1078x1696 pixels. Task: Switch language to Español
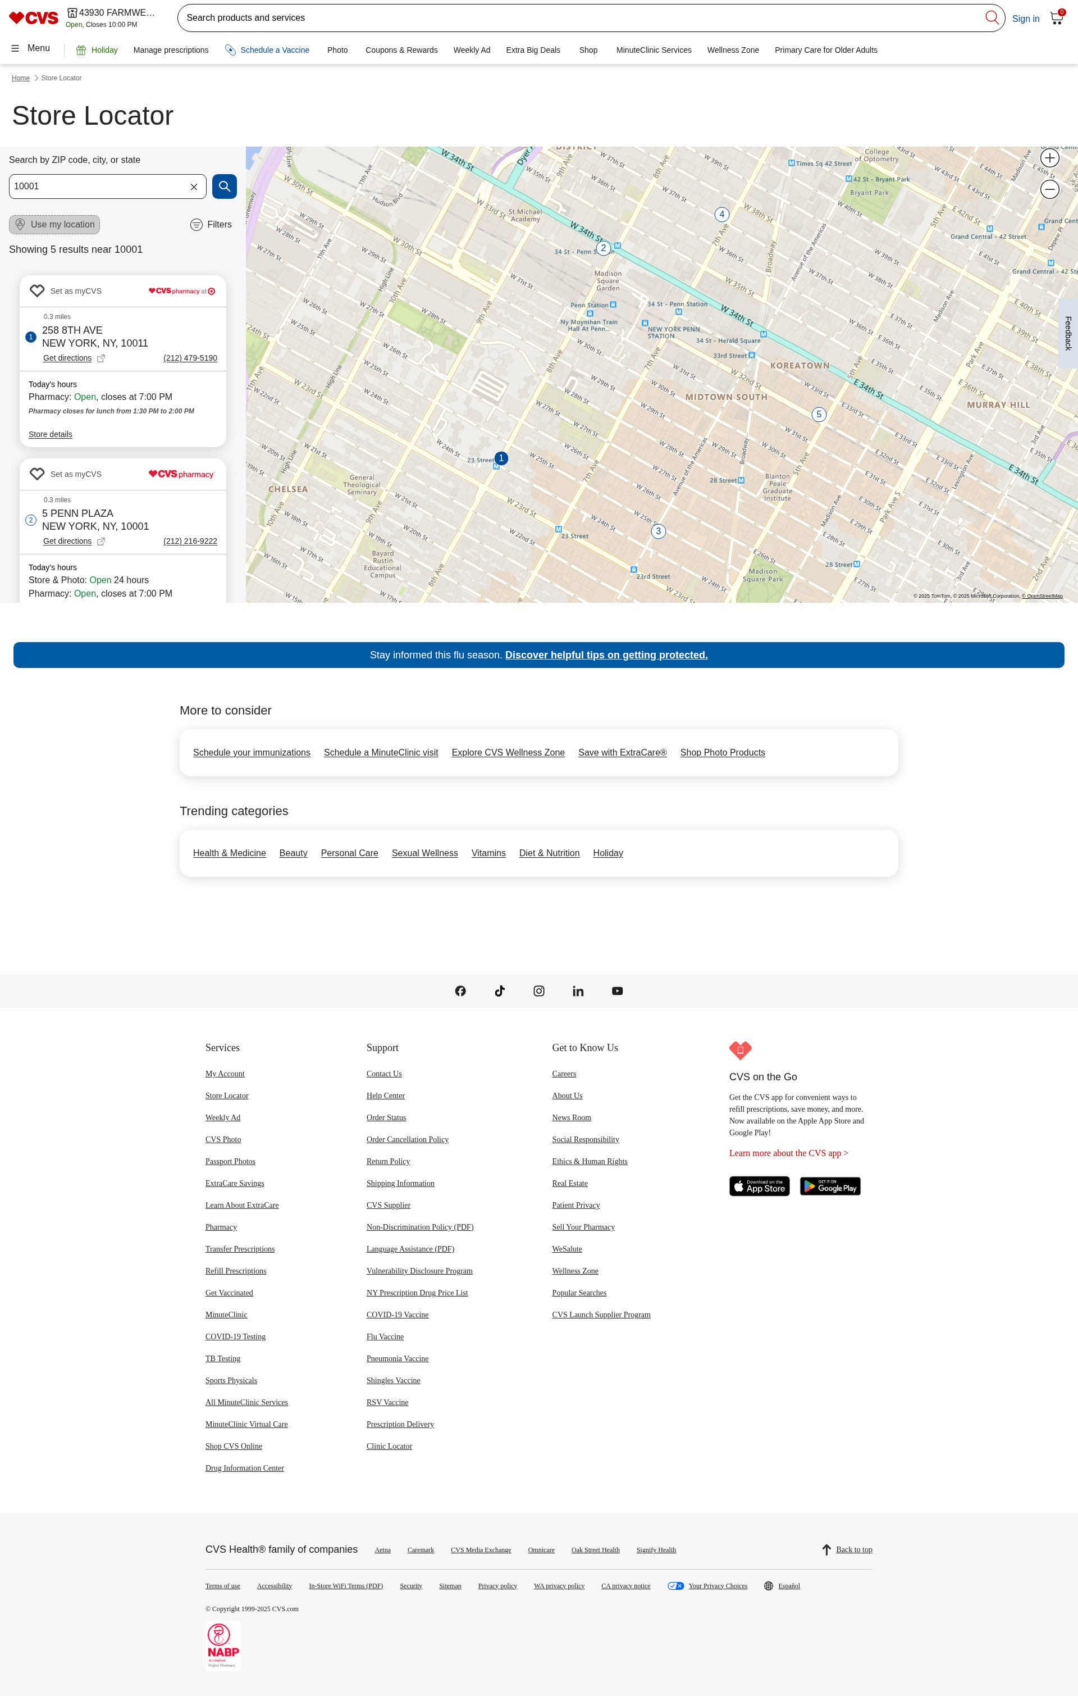789,1586
